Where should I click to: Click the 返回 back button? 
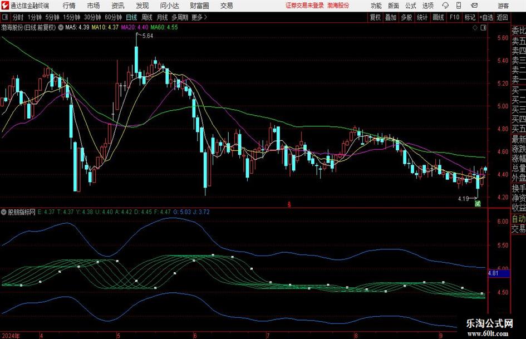(502, 17)
